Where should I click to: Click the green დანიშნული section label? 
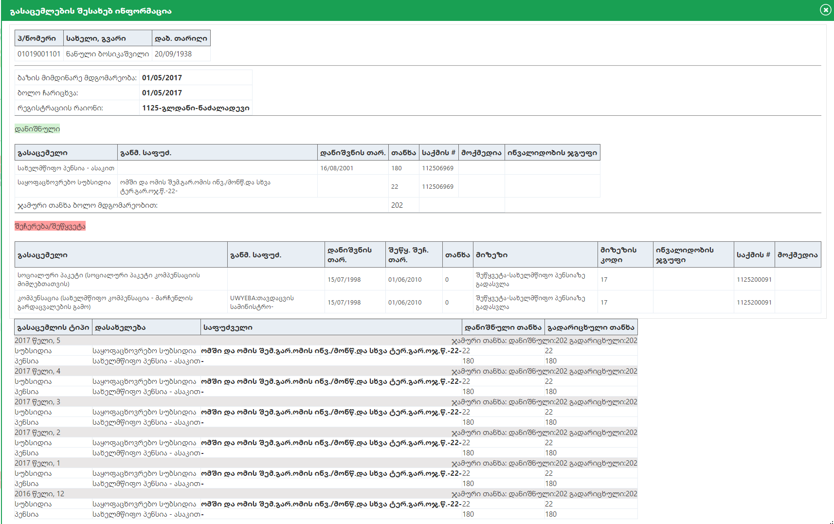click(x=37, y=129)
